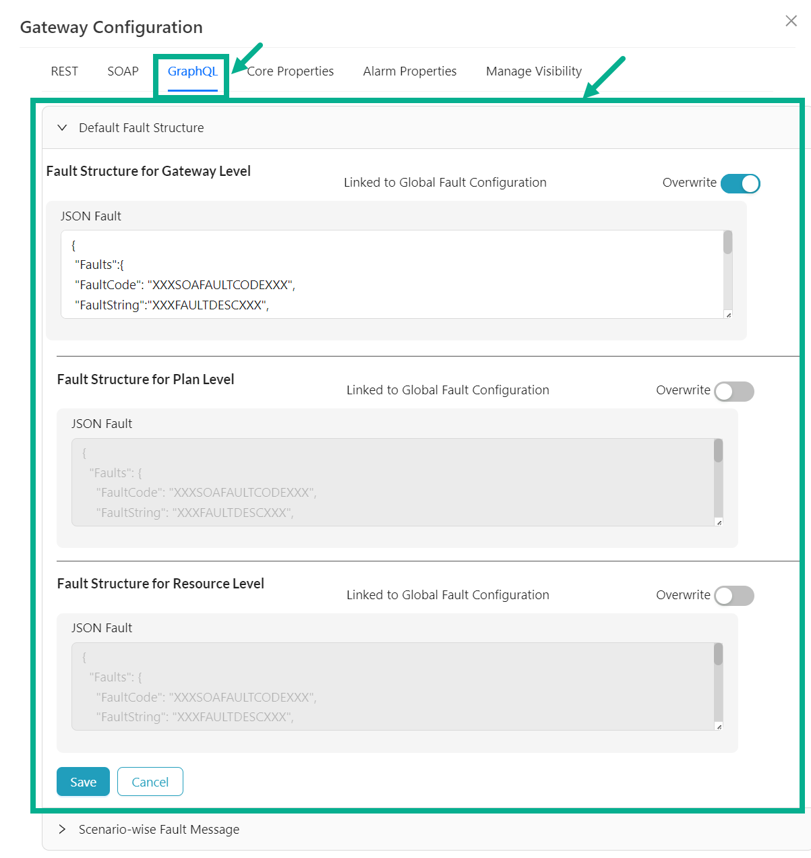This screenshot has height=858, width=811.
Task: Select the GraphQL tab
Action: [192, 71]
